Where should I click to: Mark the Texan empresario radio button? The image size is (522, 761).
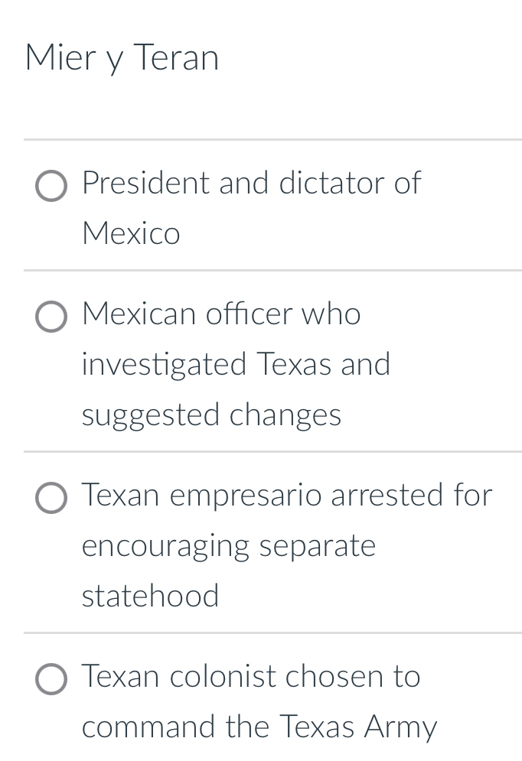[x=51, y=498]
